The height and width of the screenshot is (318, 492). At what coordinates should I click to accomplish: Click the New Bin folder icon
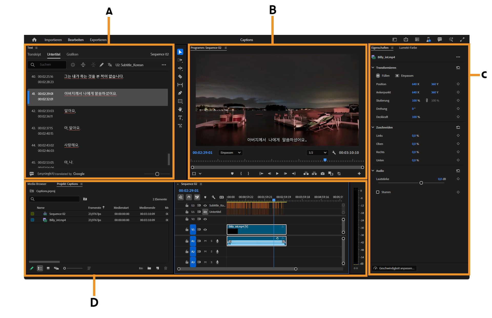pos(149,268)
